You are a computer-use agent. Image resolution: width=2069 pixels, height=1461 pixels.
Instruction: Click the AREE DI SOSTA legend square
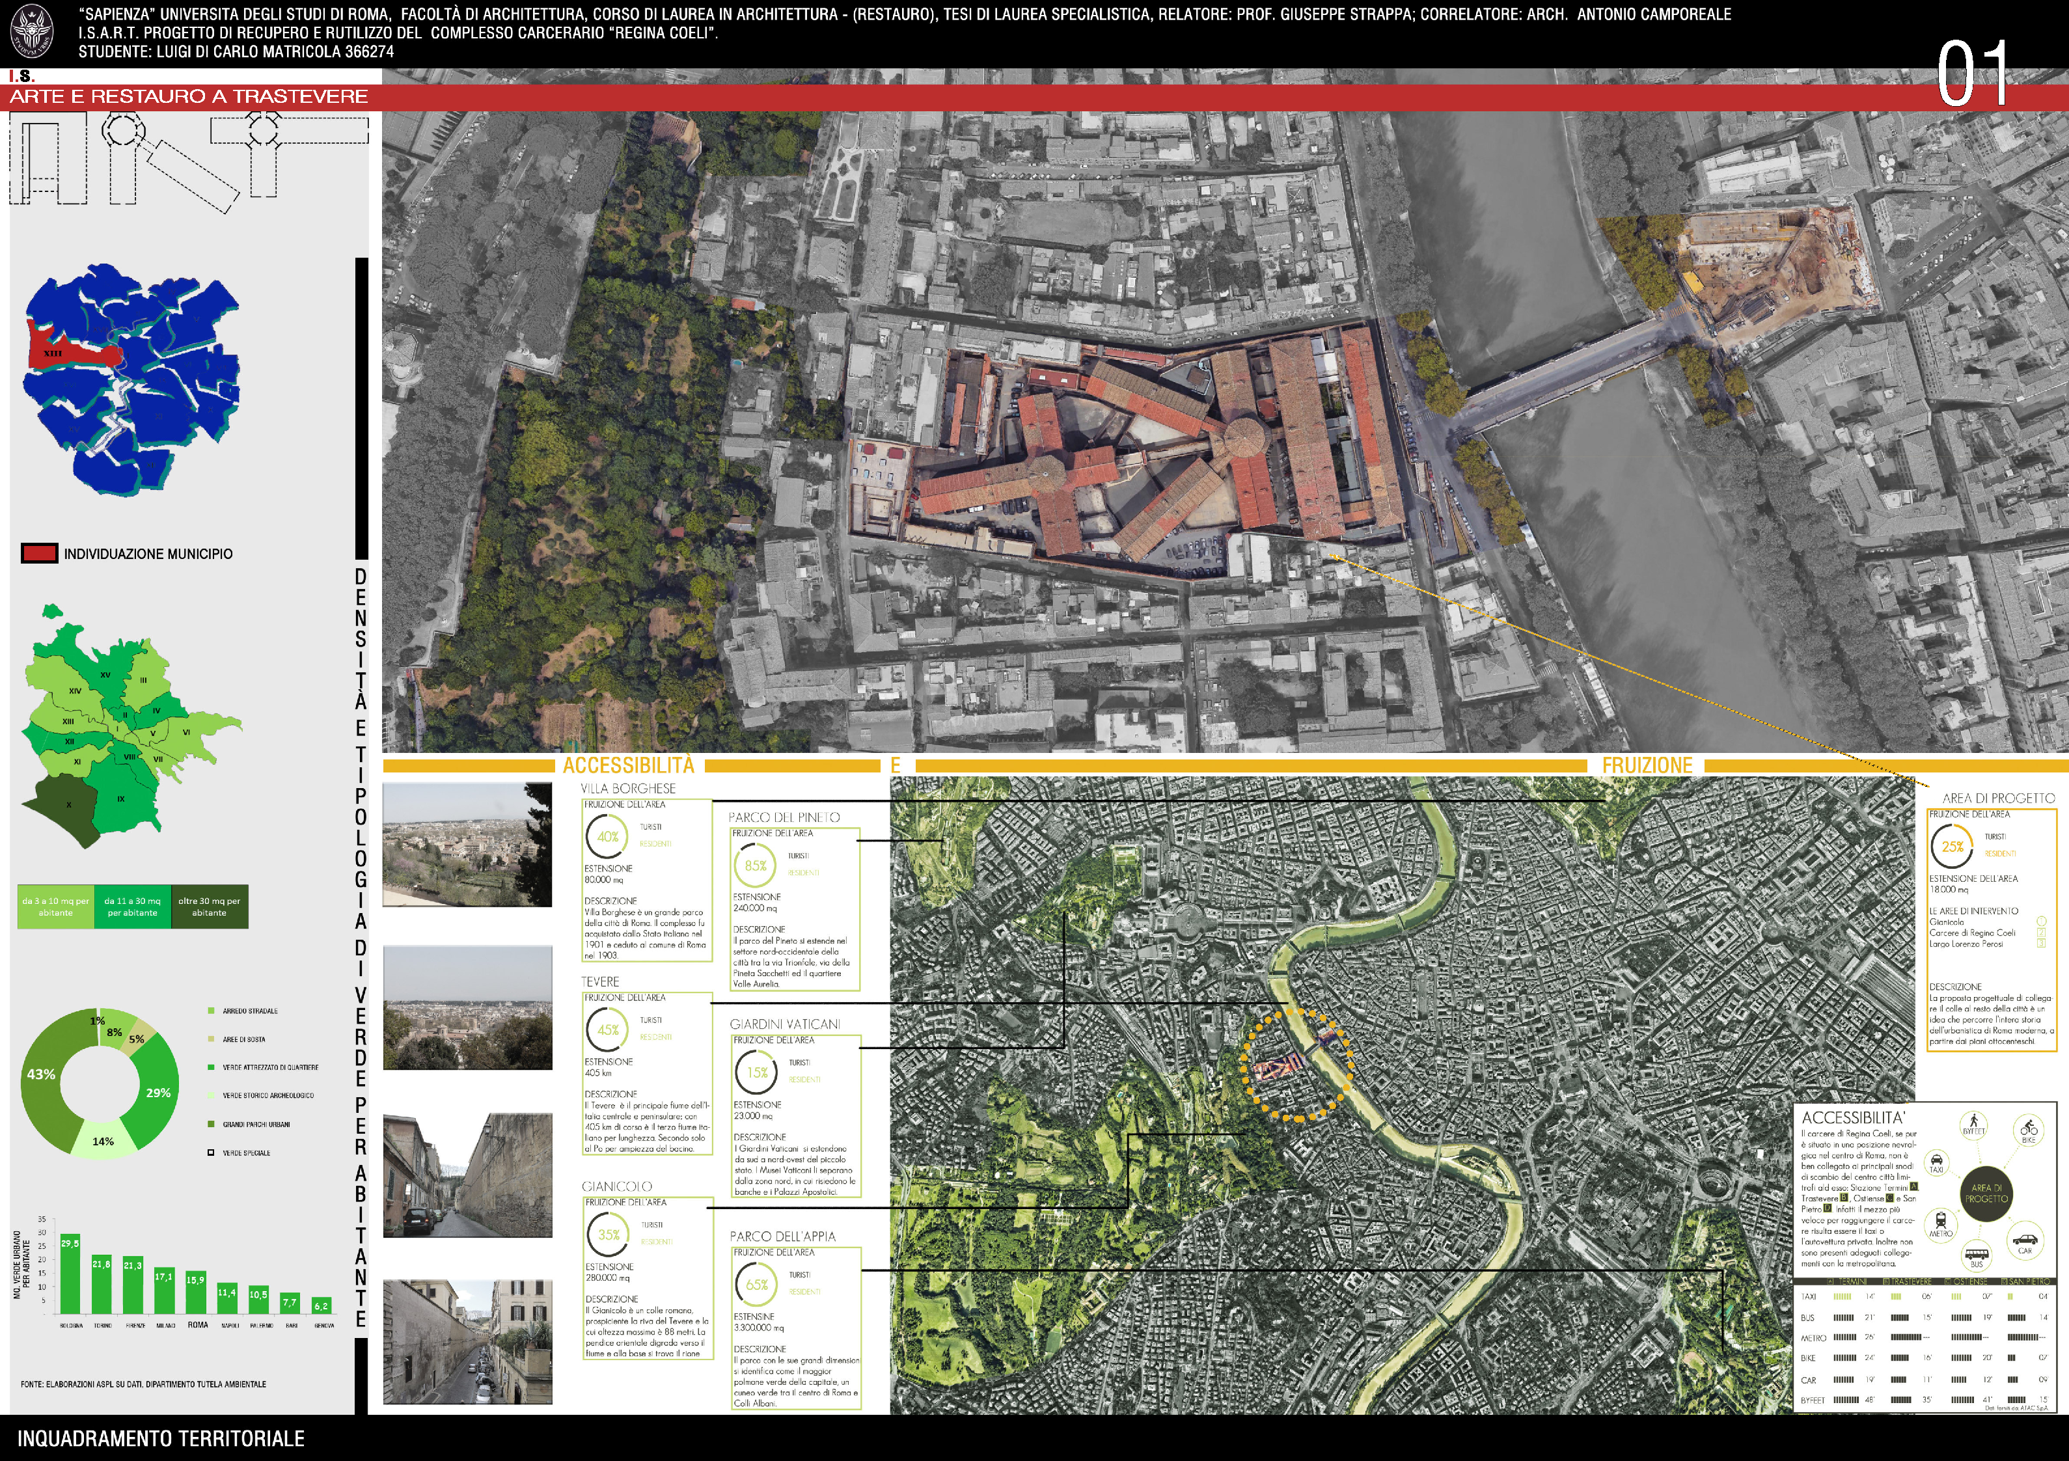211,1039
